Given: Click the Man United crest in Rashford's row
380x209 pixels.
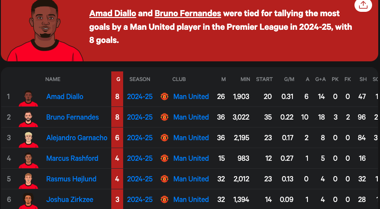Looking at the screenshot, I should point(164,158).
